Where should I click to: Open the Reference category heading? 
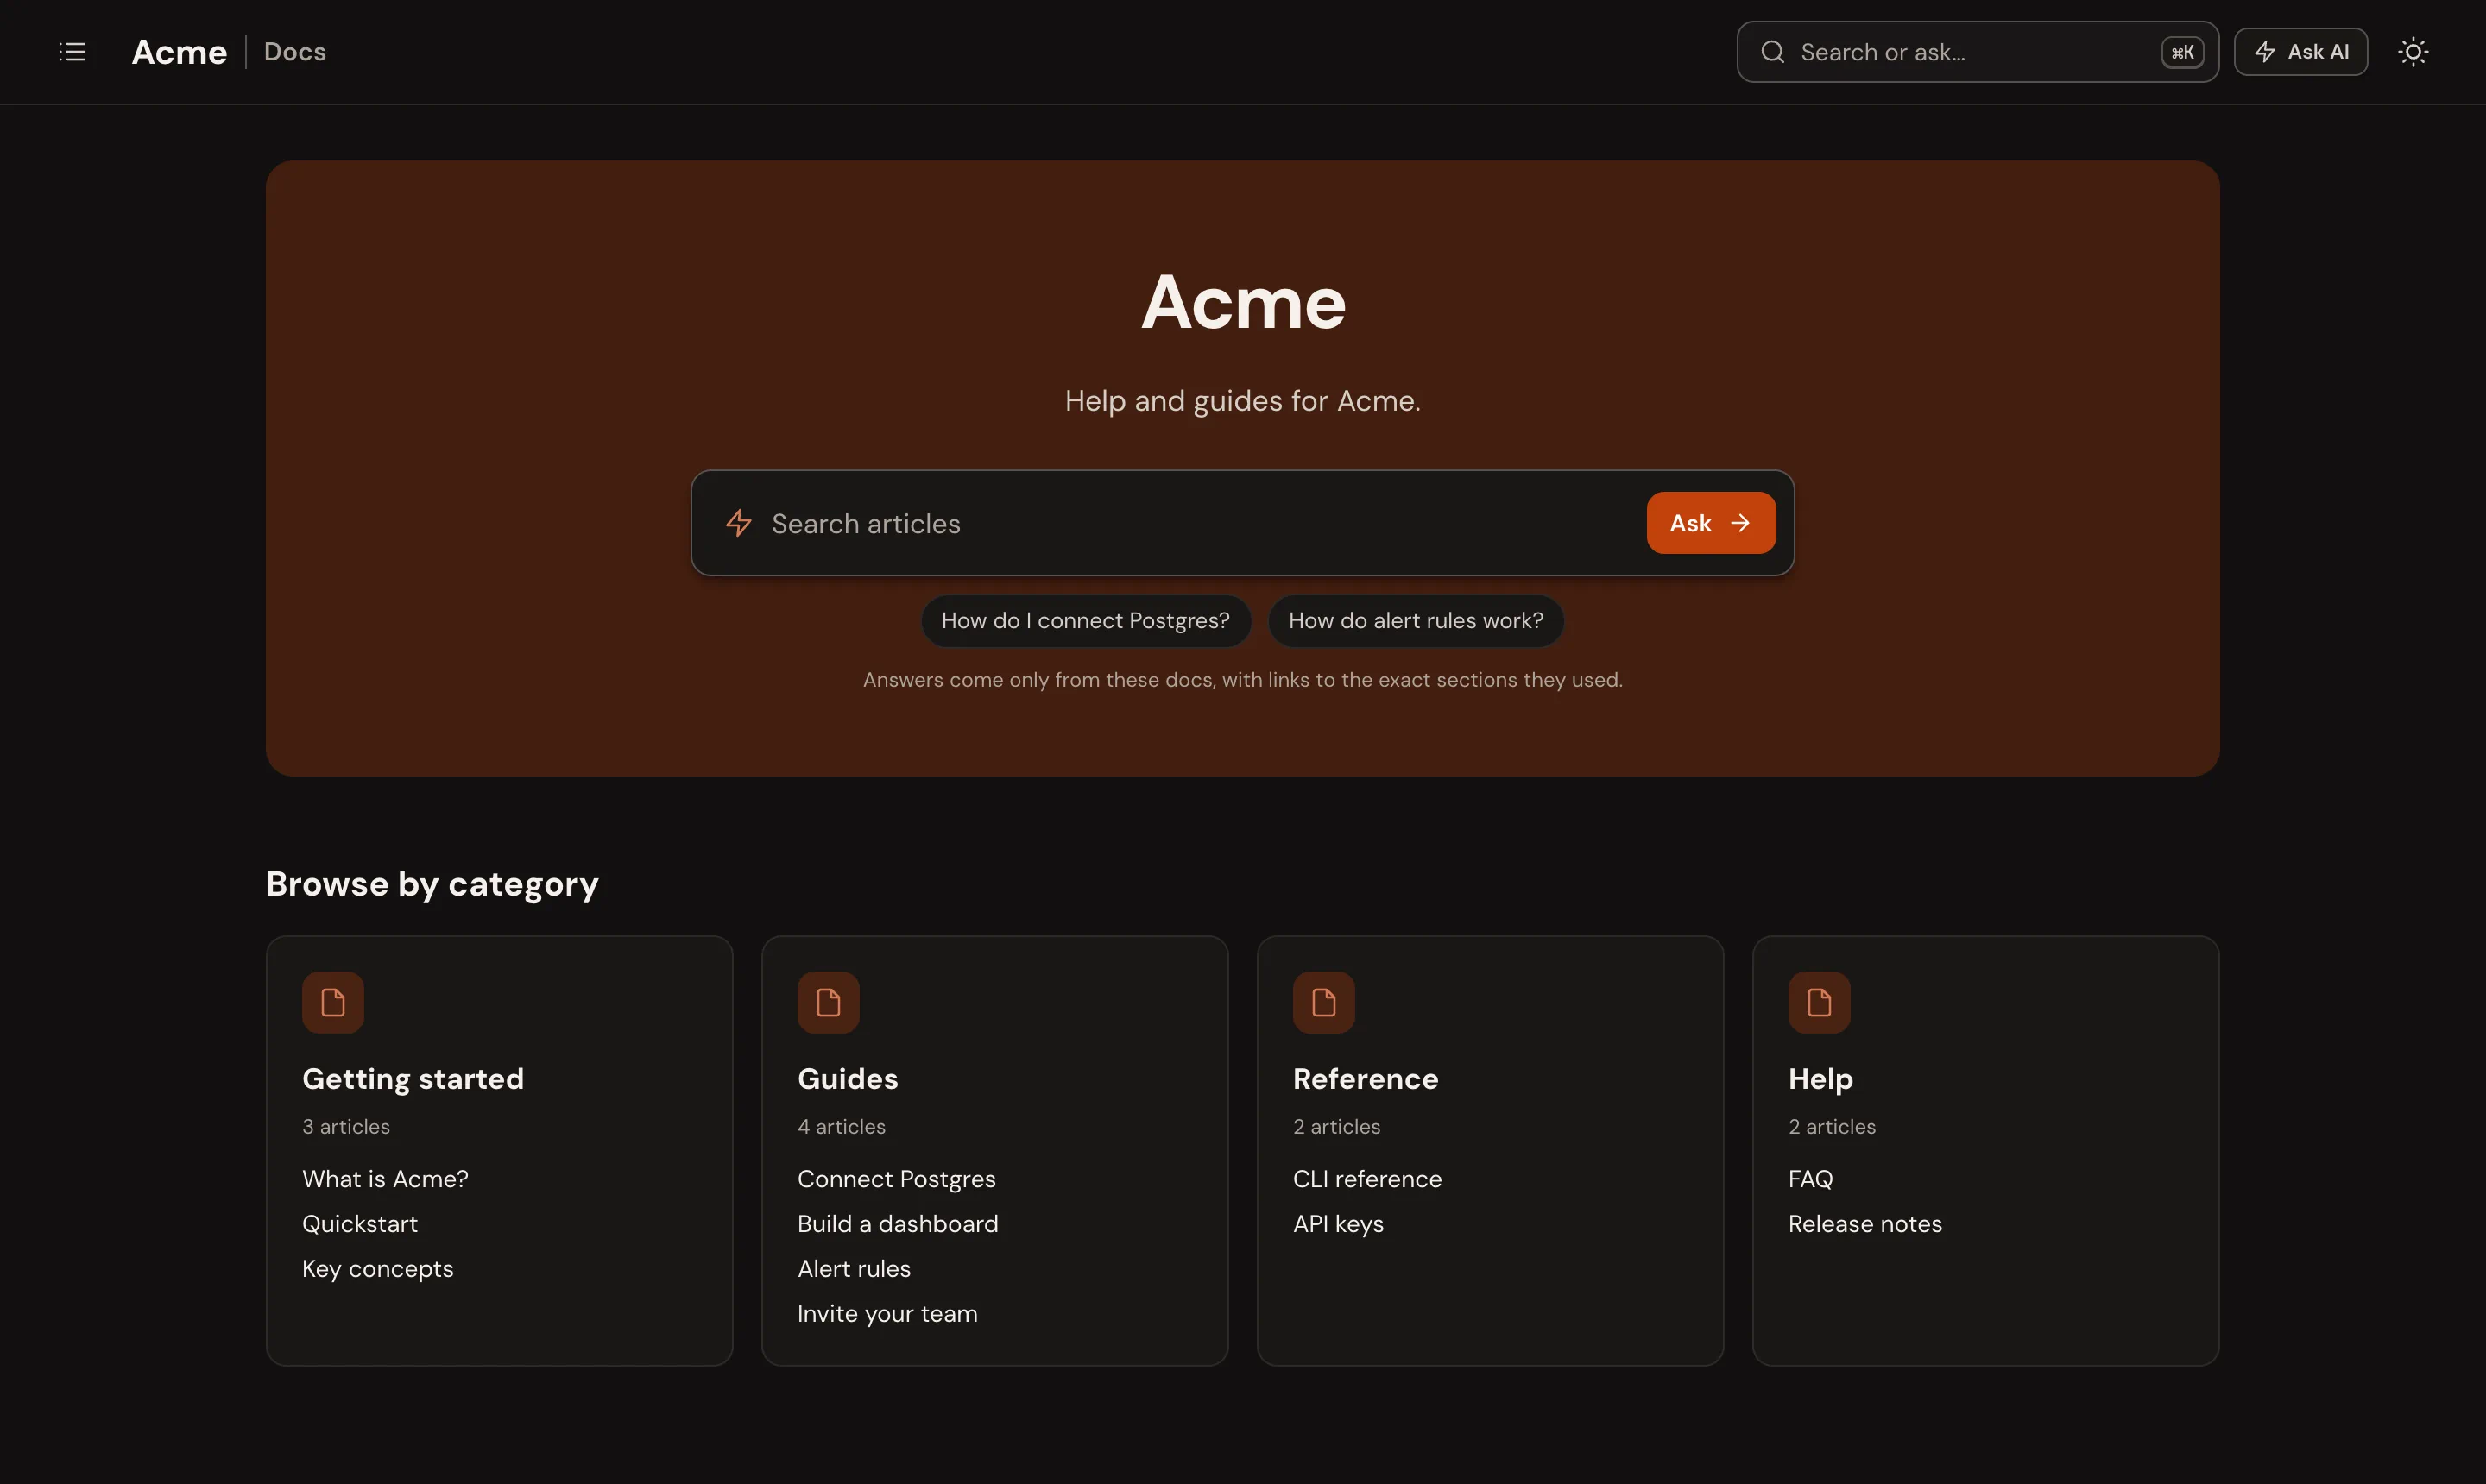[1365, 1079]
